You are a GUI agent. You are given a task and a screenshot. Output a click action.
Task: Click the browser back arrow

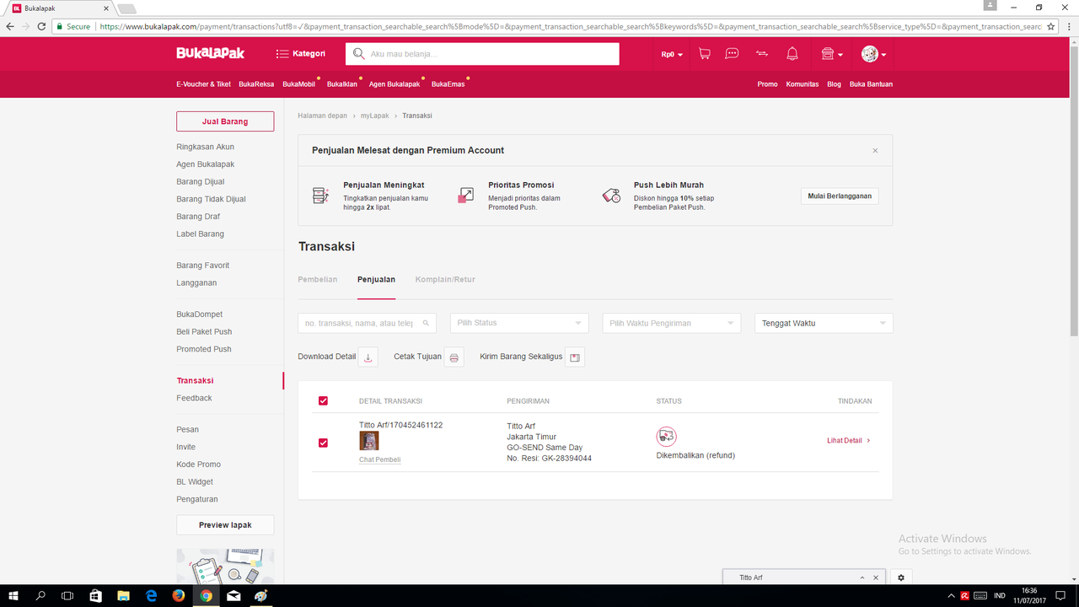tap(10, 26)
